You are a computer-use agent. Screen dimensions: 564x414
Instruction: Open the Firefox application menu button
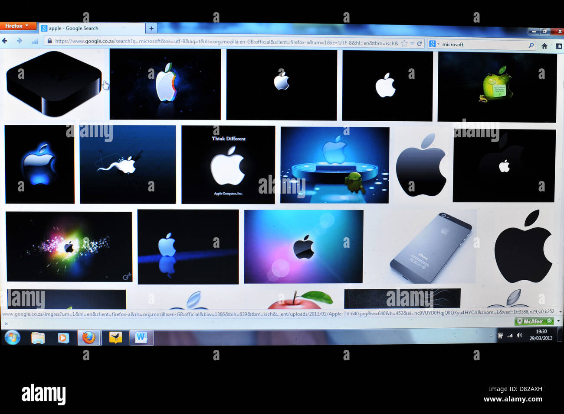[x=18, y=26]
